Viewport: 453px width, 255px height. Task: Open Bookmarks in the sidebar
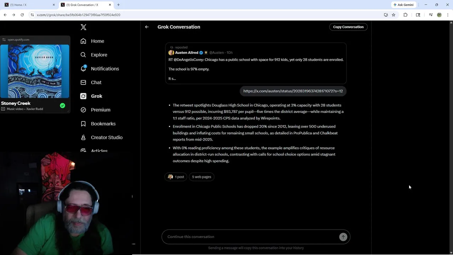click(98, 124)
